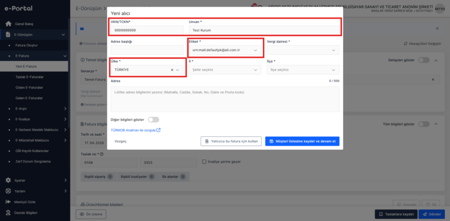Select İlişkili irsaliyeler tab
This screenshot has height=221, width=450.
click(x=137, y=177)
